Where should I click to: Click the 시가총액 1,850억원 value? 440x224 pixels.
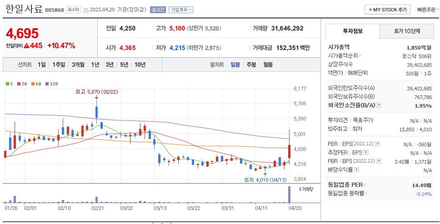pyautogui.click(x=419, y=48)
